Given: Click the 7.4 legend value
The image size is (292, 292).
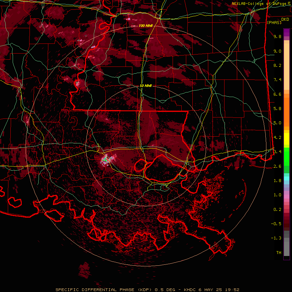Looking at the screenshot, I should [277, 80].
